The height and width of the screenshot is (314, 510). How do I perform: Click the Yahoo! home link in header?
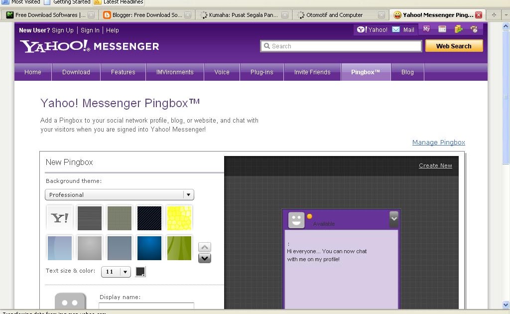(x=372, y=29)
